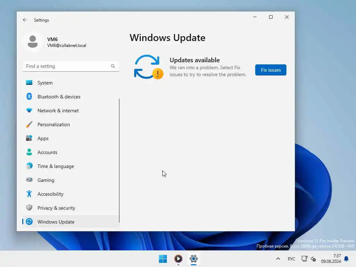
Task: Click the sidebar vertical scrollbar
Action: 119,160
